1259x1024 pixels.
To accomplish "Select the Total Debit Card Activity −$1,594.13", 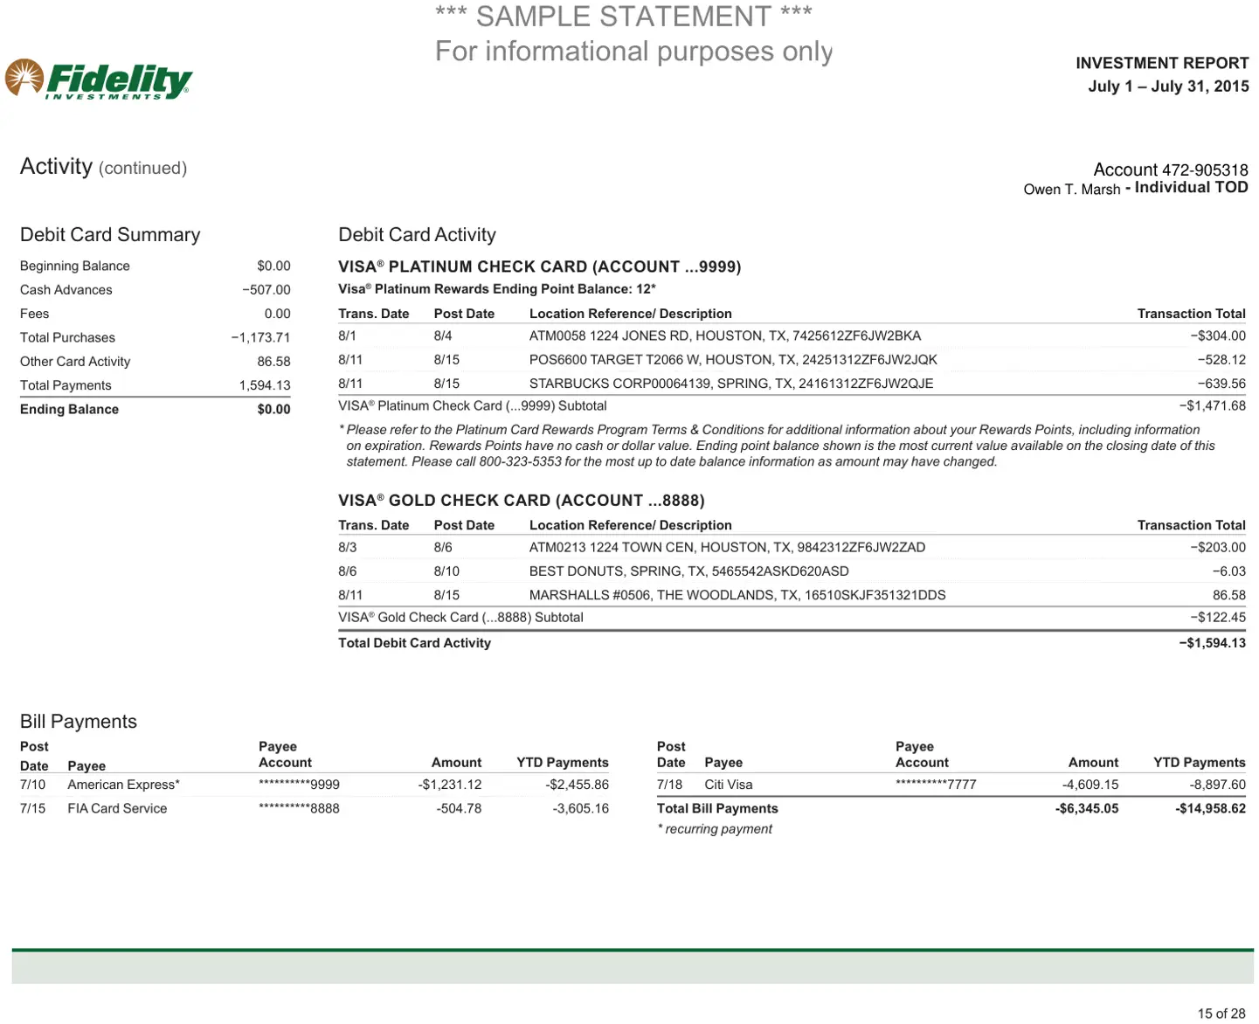I will [x=1213, y=643].
